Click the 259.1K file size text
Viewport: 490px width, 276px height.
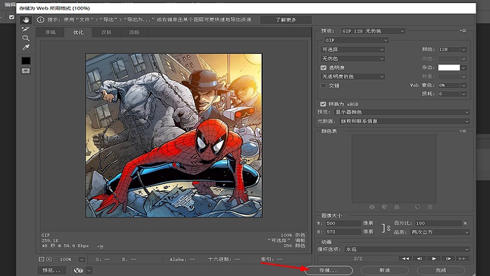point(50,240)
